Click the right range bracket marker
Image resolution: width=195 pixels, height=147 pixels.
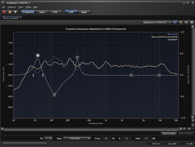pos(43,75)
